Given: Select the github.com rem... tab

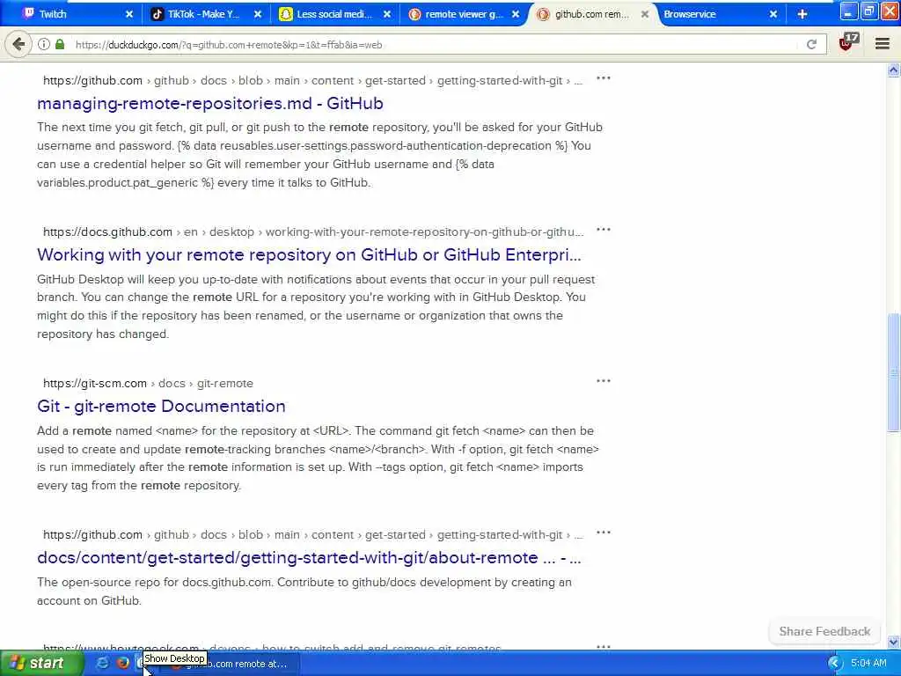Looking at the screenshot, I should pyautogui.click(x=592, y=14).
